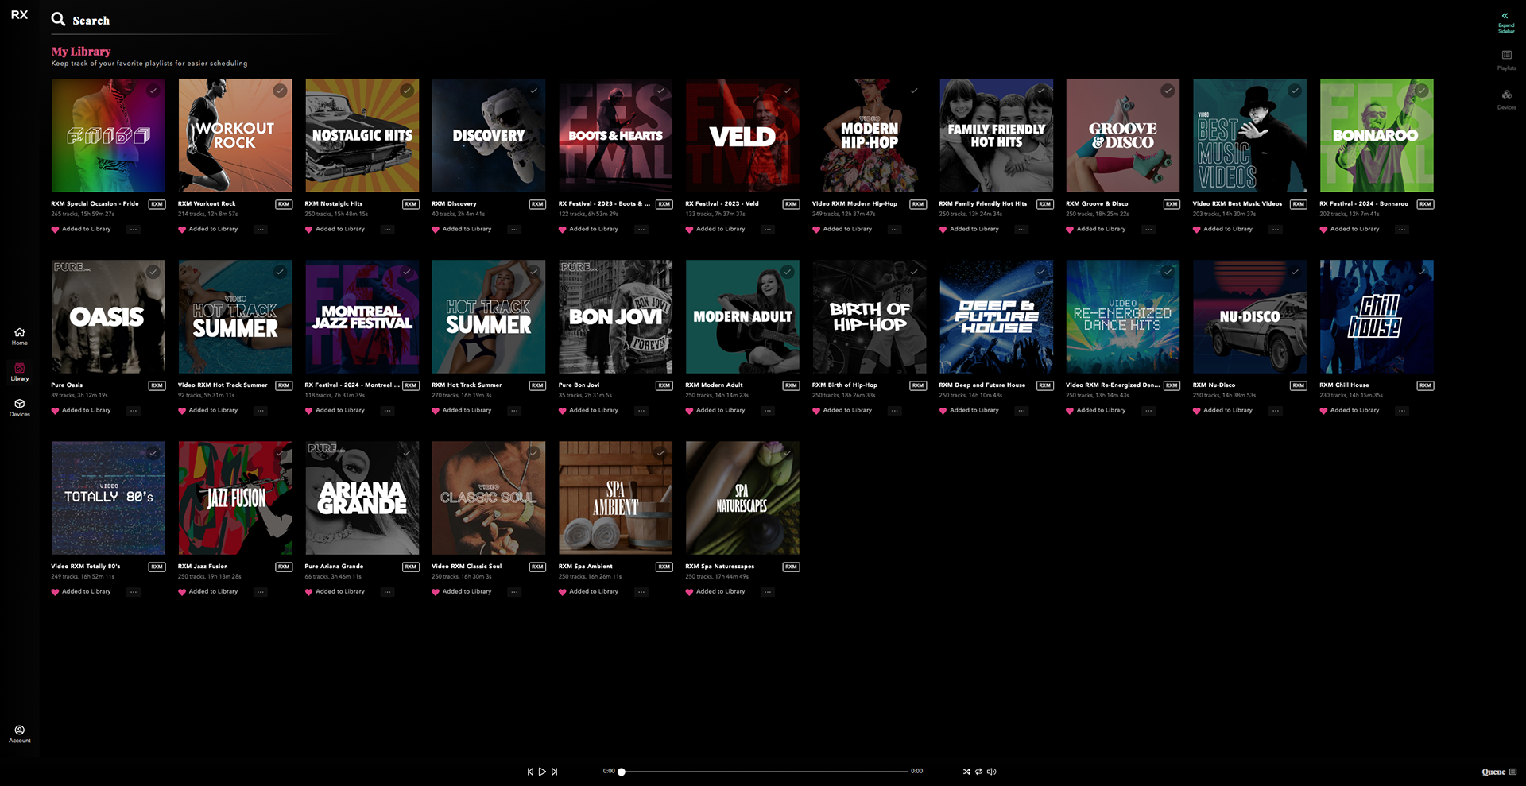1526x786 pixels.
Task: Open more options for RXM Discovery
Action: (514, 230)
